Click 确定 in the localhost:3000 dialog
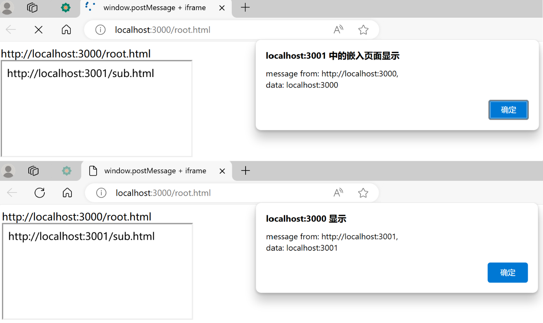The image size is (543, 323). [507, 272]
